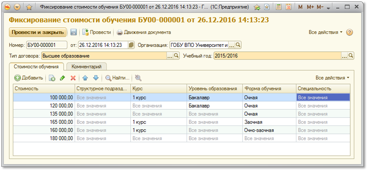Viewport: 368px width, 171px height.
Task: Click Уровень образования column header
Action: tap(215, 89)
